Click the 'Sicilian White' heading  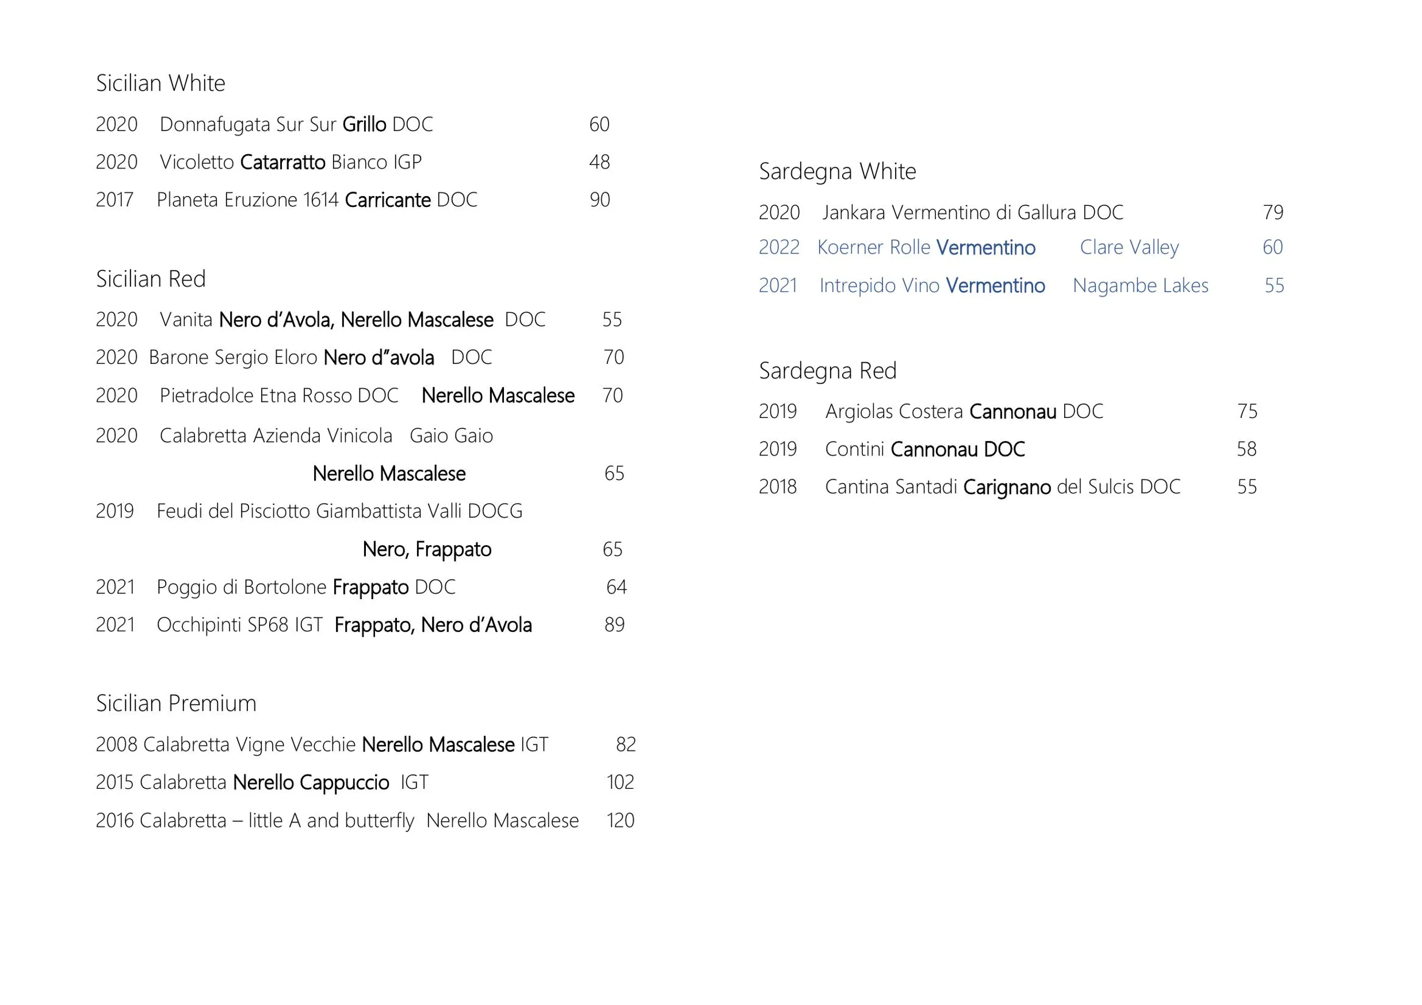point(160,83)
